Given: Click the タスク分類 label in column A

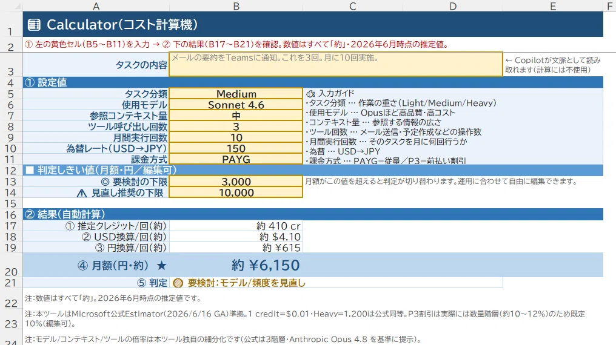Looking at the screenshot, I should (x=146, y=94).
